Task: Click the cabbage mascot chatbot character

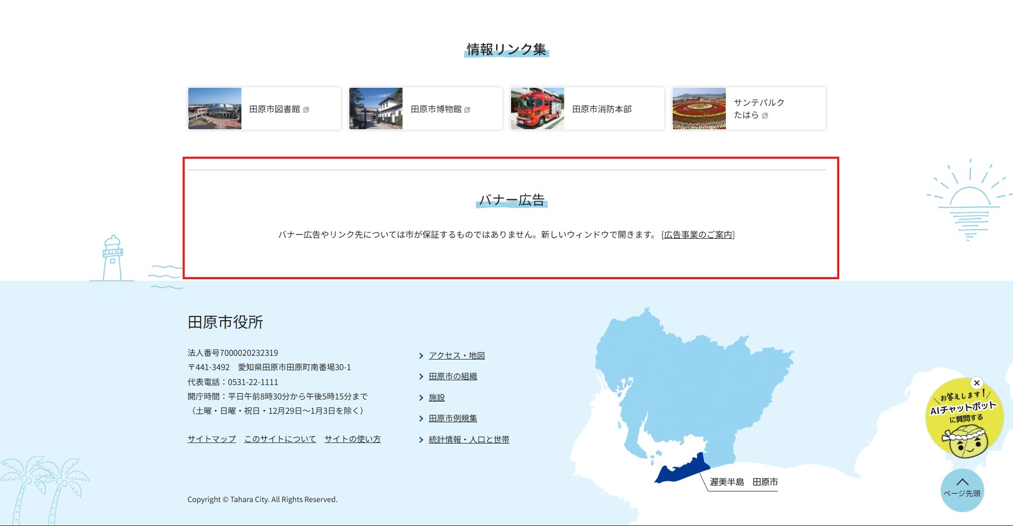Action: 966,443
